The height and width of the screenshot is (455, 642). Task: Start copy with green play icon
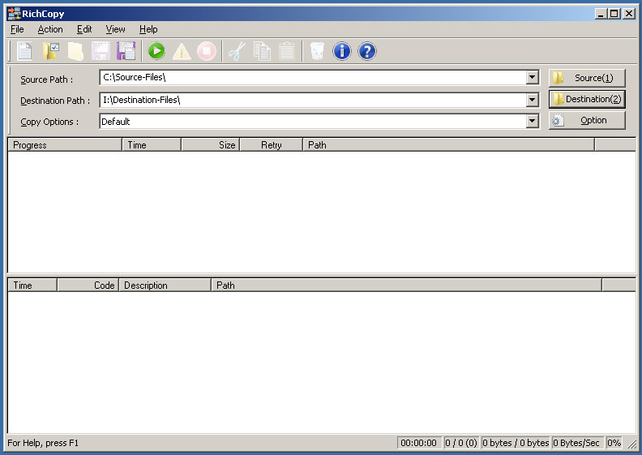[156, 51]
